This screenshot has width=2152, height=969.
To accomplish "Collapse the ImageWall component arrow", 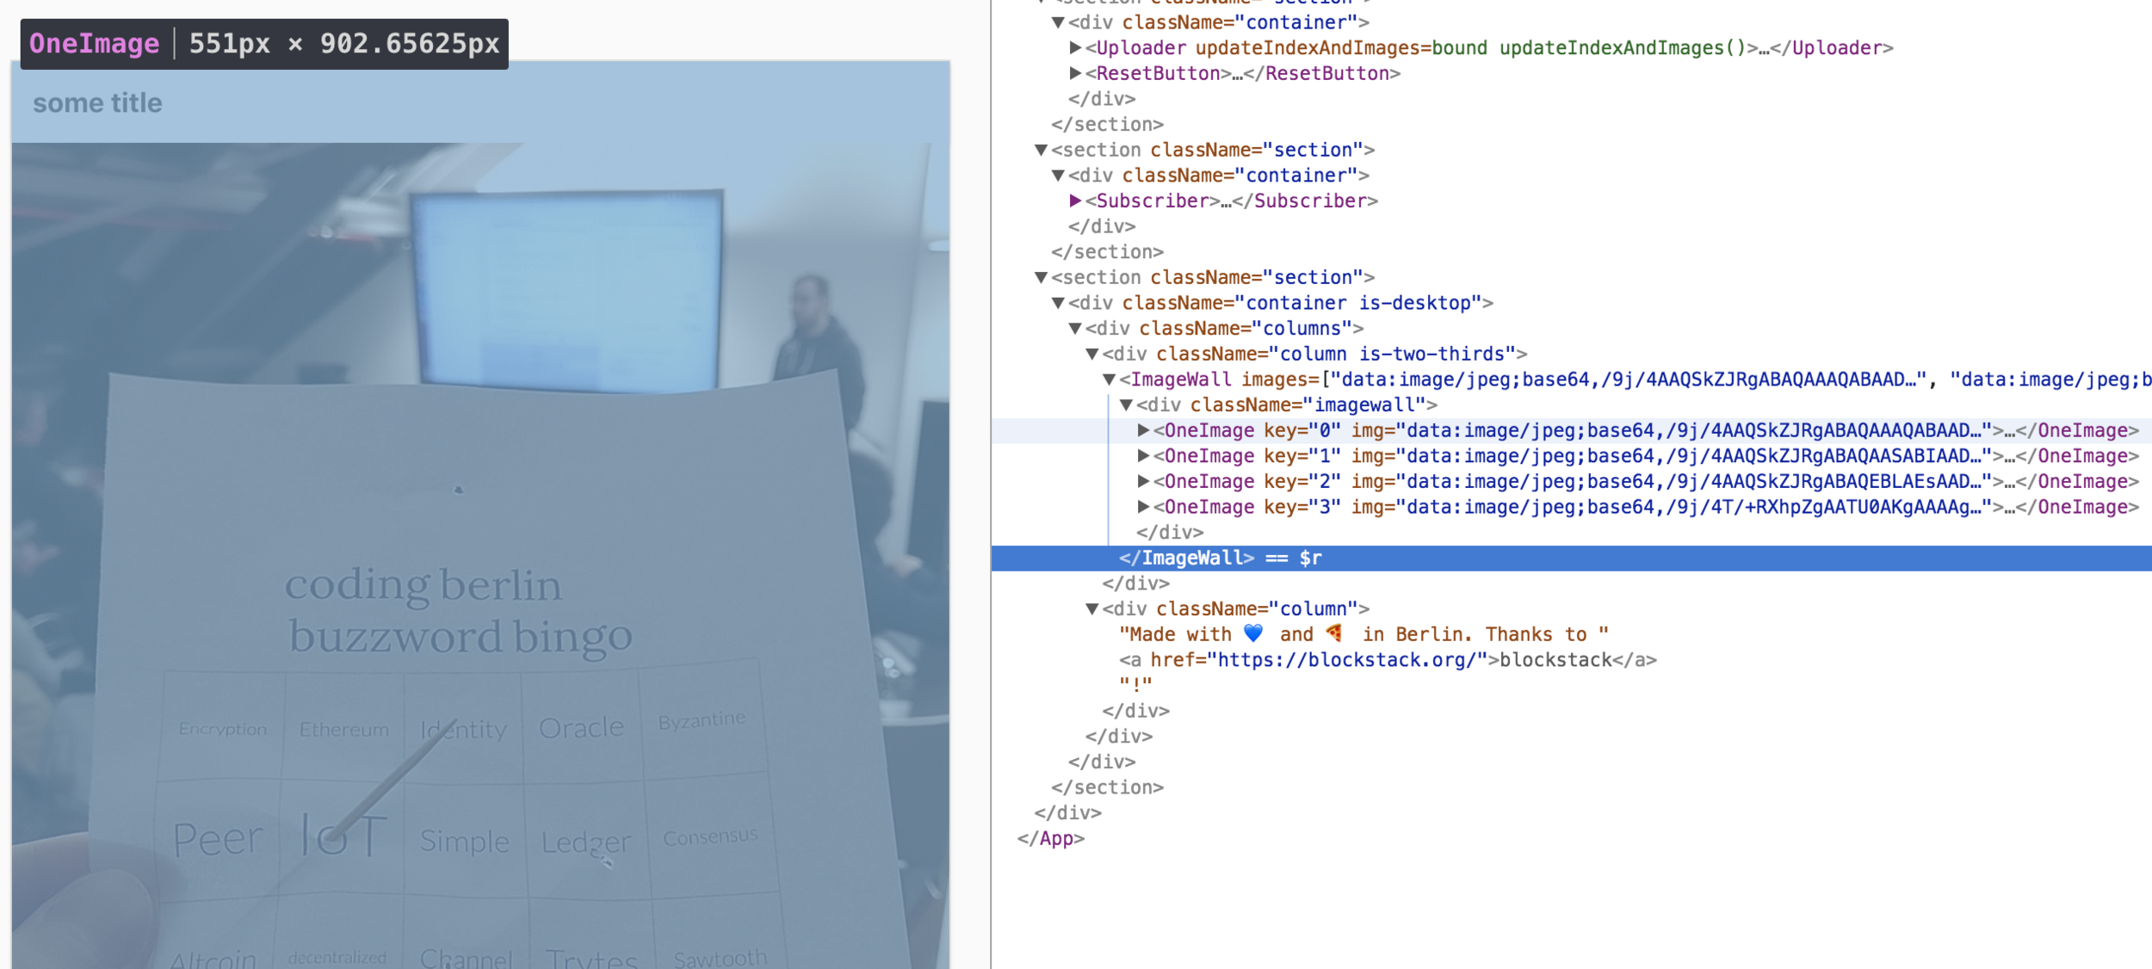I will (x=1110, y=380).
